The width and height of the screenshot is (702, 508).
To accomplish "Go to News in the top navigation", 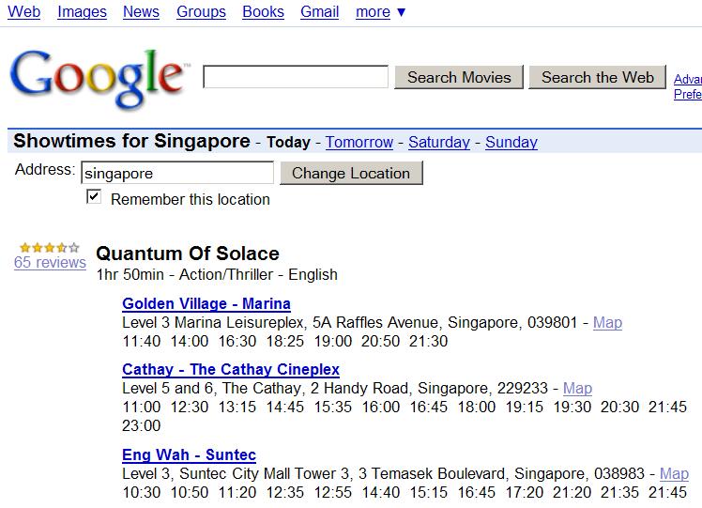I will [x=141, y=12].
